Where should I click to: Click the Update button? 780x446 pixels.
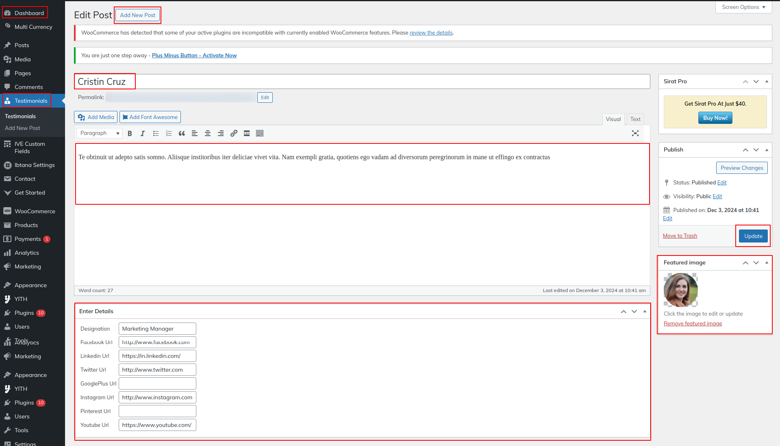pyautogui.click(x=753, y=236)
